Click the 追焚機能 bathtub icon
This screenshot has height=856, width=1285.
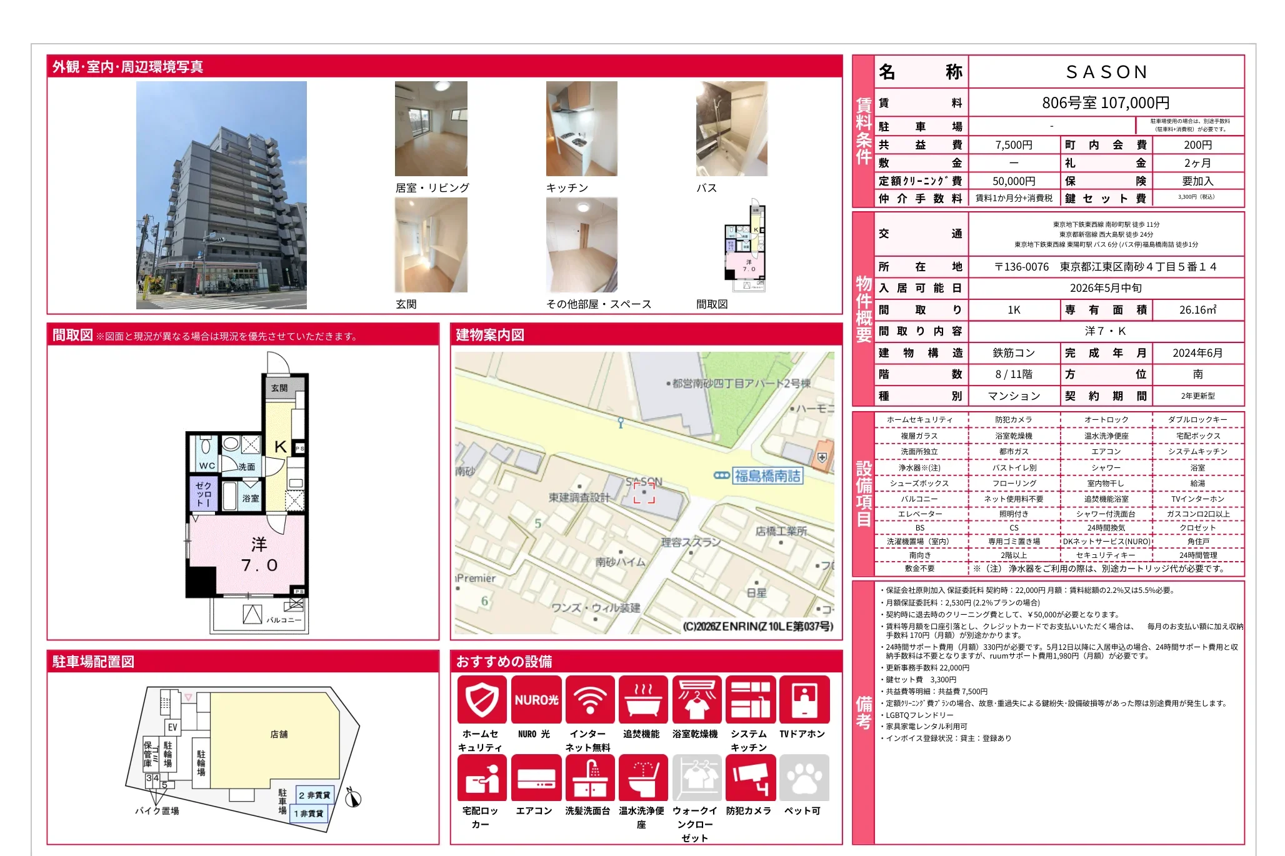point(643,700)
